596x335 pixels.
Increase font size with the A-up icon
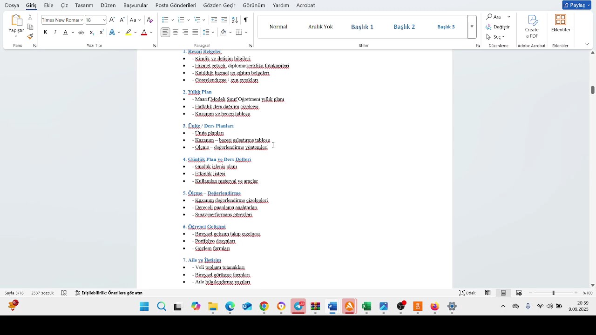point(112,20)
